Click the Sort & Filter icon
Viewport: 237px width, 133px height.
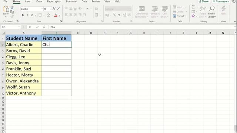click(203, 9)
